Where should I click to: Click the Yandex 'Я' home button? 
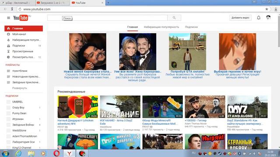(x=12, y=9)
